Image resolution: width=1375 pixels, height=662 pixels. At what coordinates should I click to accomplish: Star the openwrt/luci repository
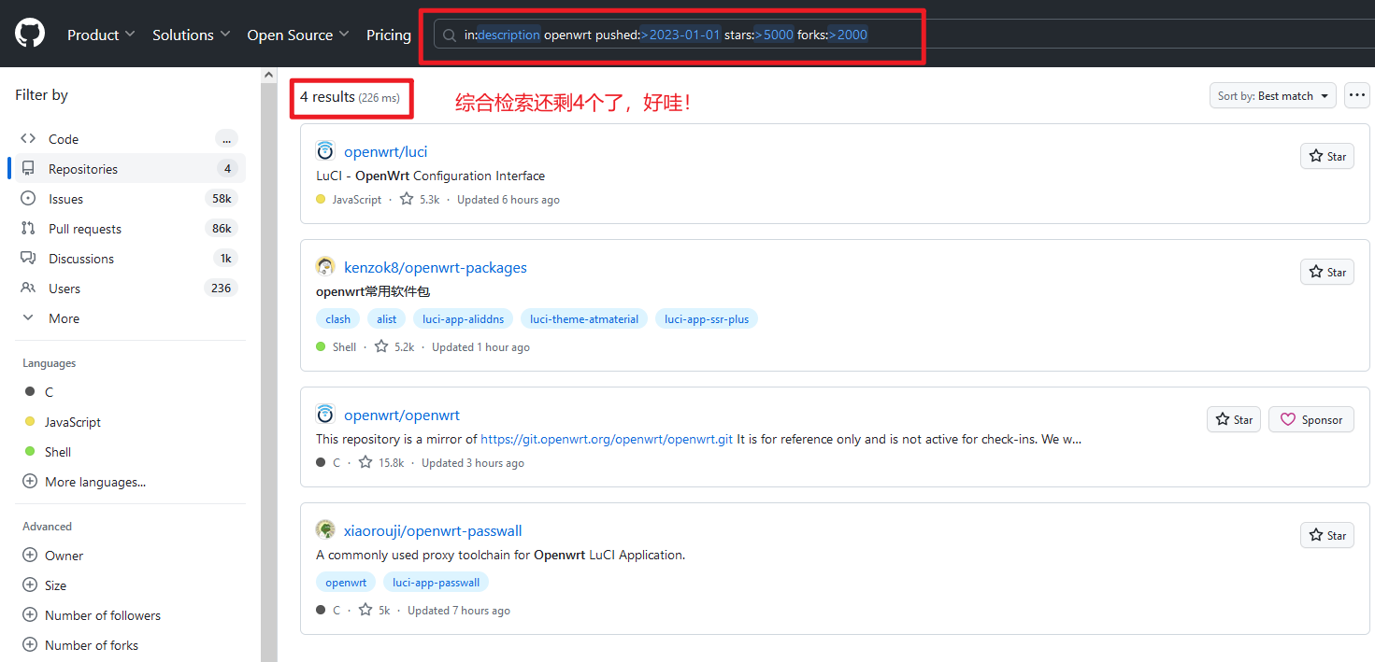[x=1326, y=156]
